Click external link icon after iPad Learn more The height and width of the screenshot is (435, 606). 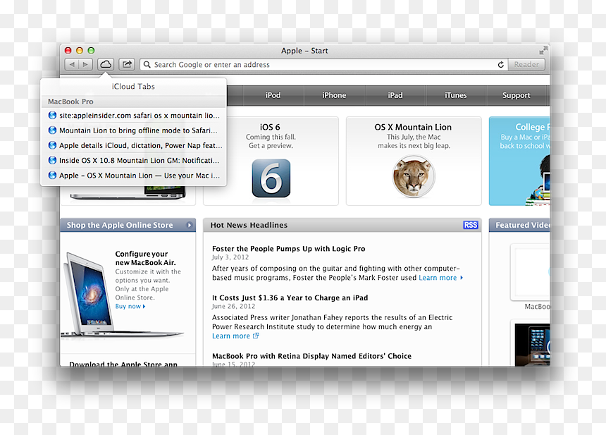tap(256, 336)
